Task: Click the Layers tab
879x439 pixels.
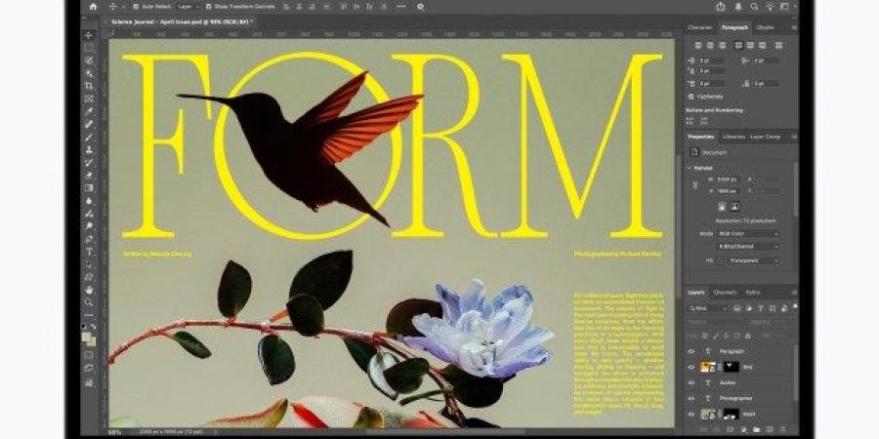Action: tap(696, 293)
